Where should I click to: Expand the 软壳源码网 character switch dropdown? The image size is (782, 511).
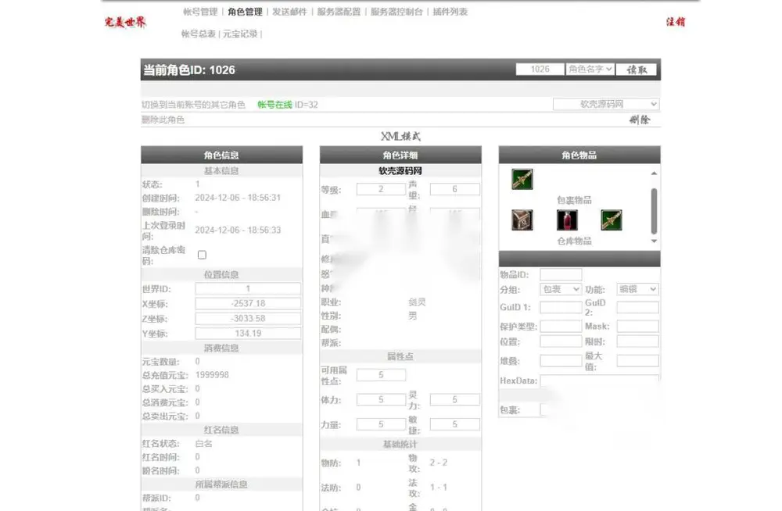point(606,104)
